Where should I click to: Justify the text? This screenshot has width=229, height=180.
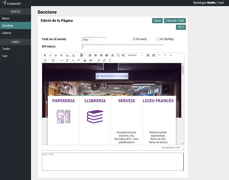click(107, 55)
